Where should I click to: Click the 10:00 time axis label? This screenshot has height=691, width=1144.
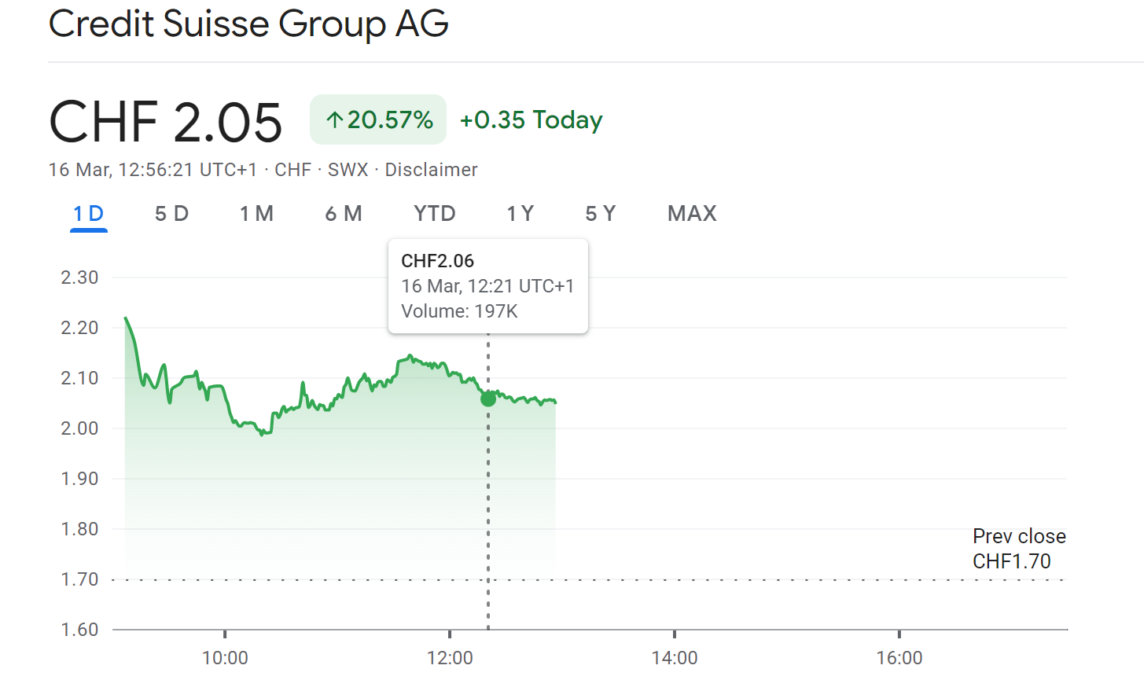225,658
